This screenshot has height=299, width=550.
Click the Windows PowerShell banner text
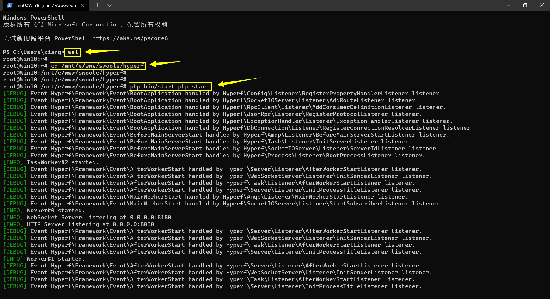[34, 18]
